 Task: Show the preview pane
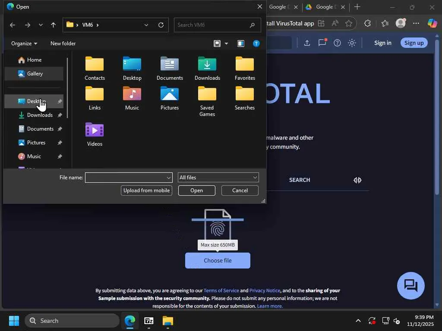pos(241,44)
